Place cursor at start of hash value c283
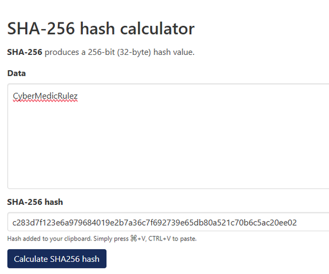Viewport: 329px width, 274px height. point(13,222)
